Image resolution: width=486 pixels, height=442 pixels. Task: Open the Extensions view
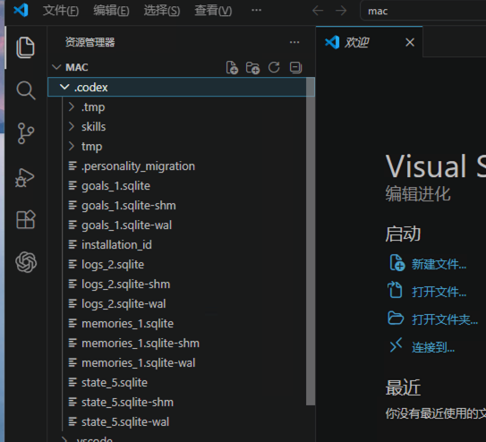(x=26, y=219)
